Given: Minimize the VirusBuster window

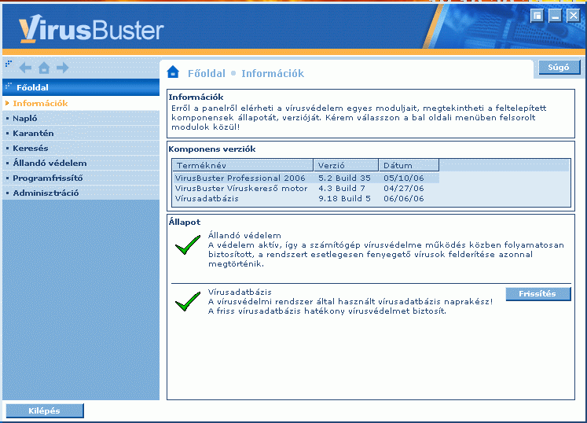Looking at the screenshot, I should (x=556, y=16).
